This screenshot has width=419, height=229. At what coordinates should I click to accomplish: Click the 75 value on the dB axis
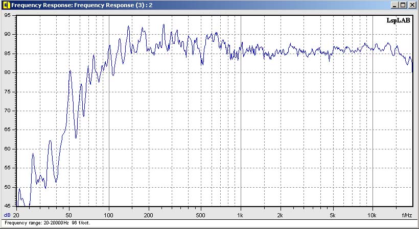click(x=8, y=92)
